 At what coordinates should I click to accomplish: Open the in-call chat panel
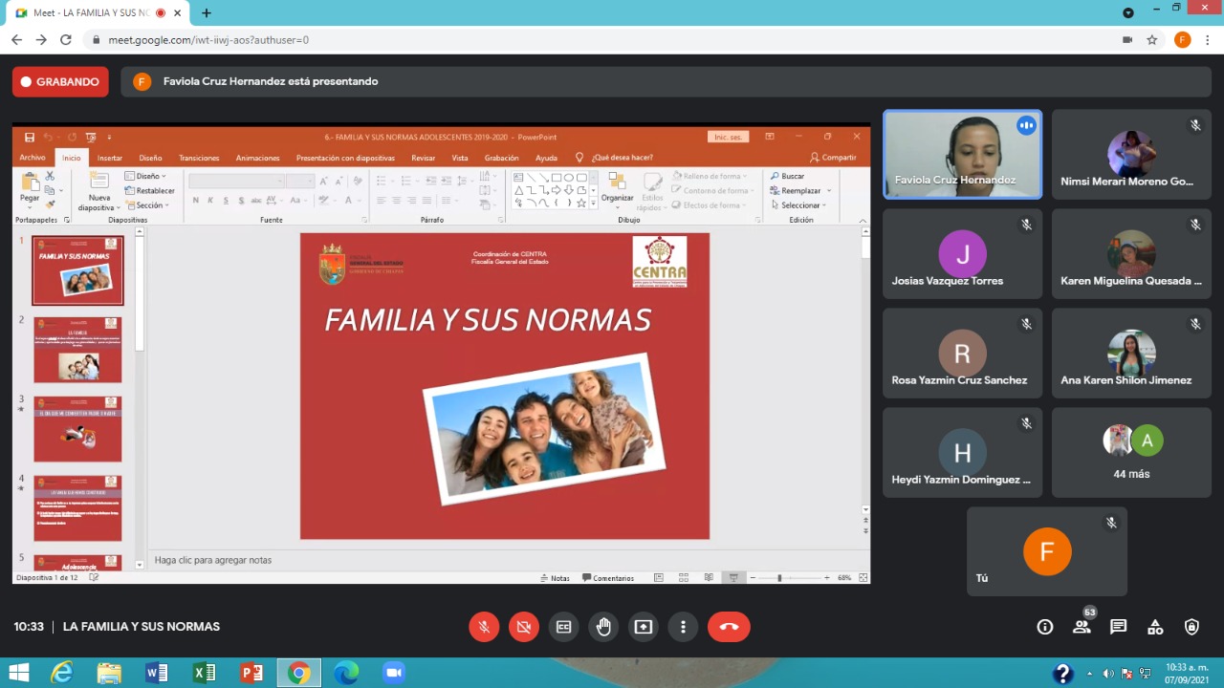(x=1118, y=627)
